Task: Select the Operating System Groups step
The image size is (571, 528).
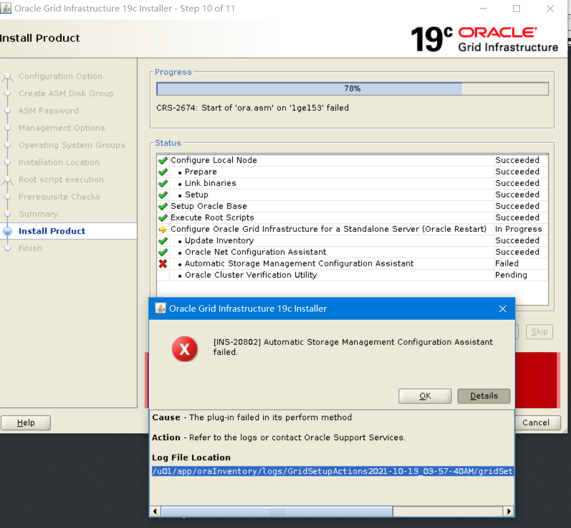Action: pos(72,145)
